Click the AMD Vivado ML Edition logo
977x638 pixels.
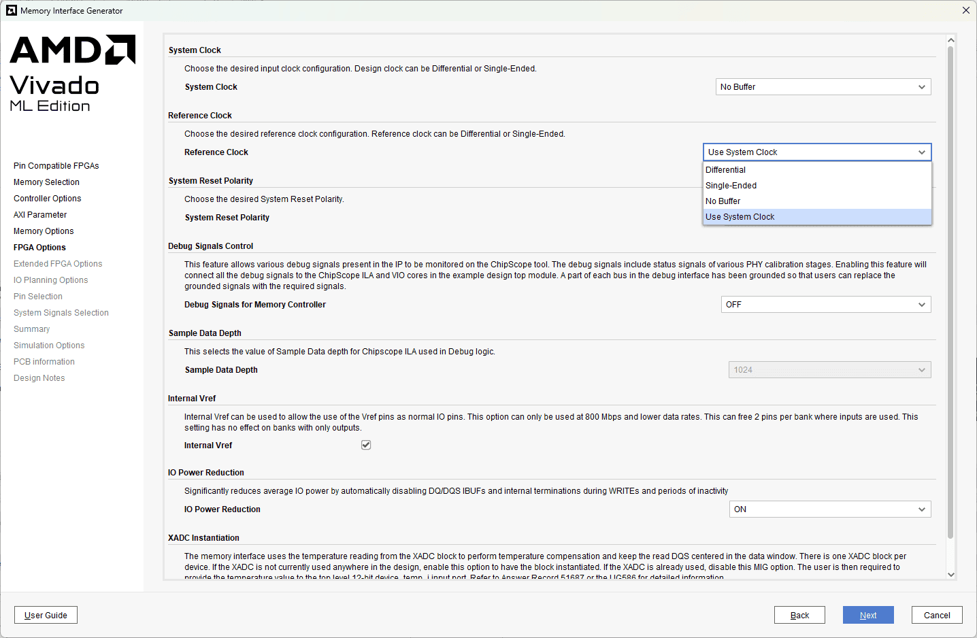click(x=72, y=73)
